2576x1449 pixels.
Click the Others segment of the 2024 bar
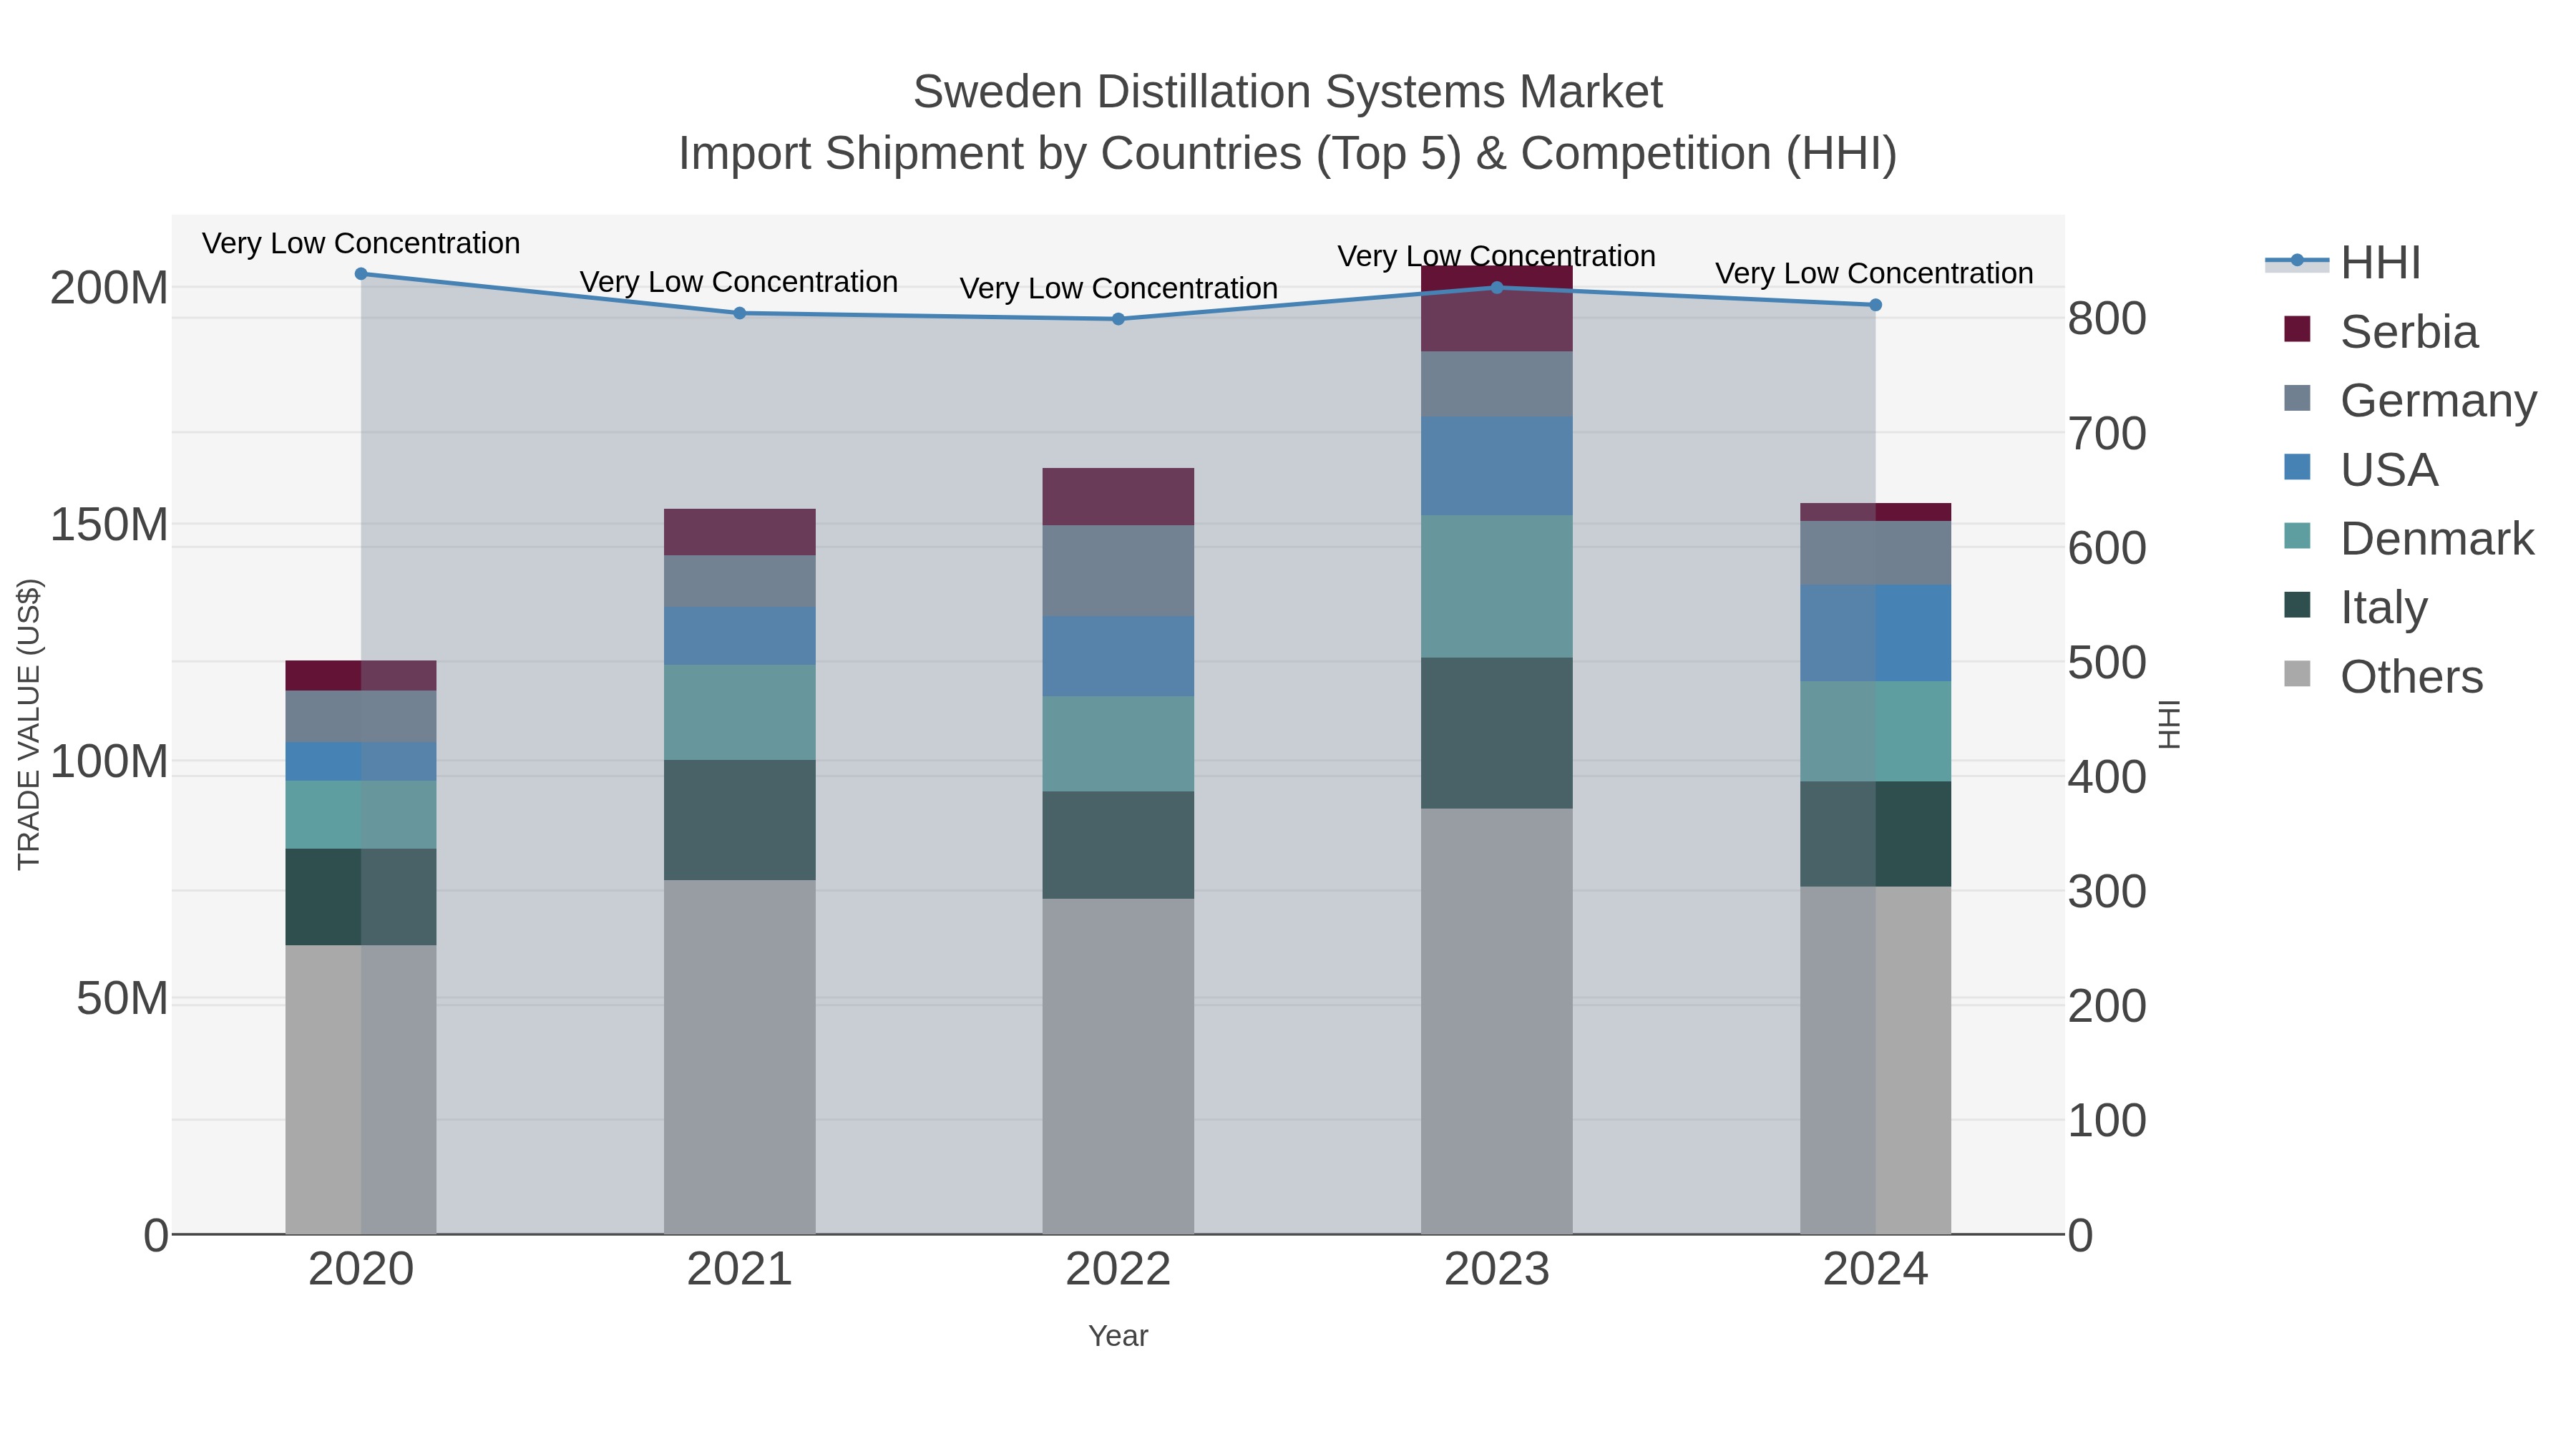pos(1875,1060)
